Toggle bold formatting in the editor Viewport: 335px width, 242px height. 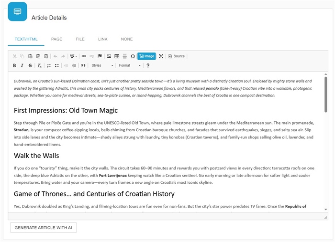[14, 65]
